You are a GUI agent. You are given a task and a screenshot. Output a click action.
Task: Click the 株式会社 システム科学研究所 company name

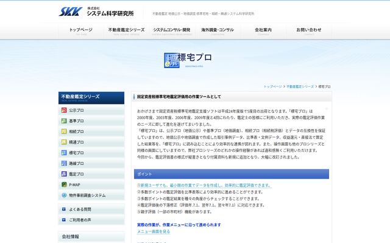coord(110,12)
